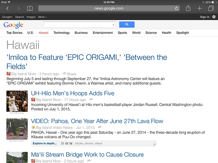Click the Google logo

(x=13, y=25)
